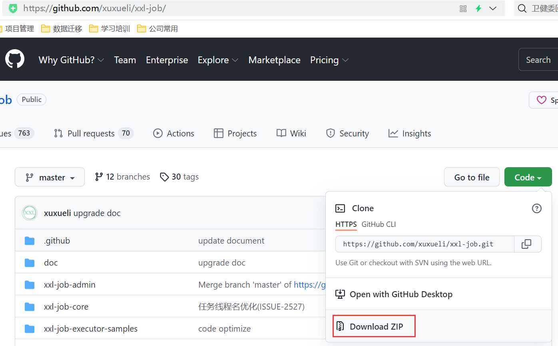558x346 pixels.
Task: Open the xuxueli author link
Action: click(58, 213)
